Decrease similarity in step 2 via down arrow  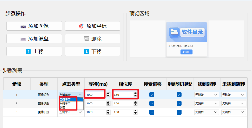(x=136, y=105)
